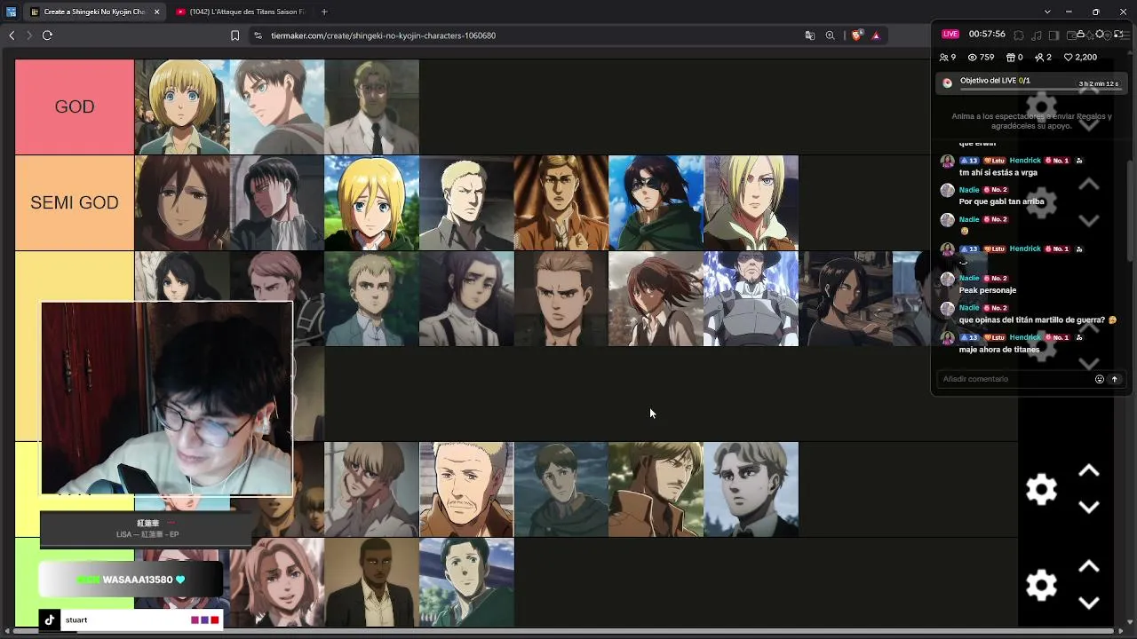Click chat message 'maje ahora de titanes'
Viewport: 1137px width, 639px height.
(999, 350)
